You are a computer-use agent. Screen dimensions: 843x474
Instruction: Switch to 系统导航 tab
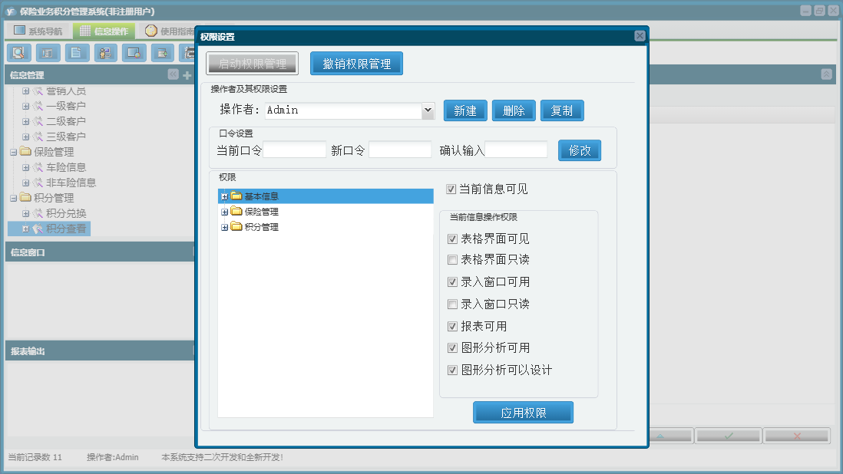click(x=38, y=31)
